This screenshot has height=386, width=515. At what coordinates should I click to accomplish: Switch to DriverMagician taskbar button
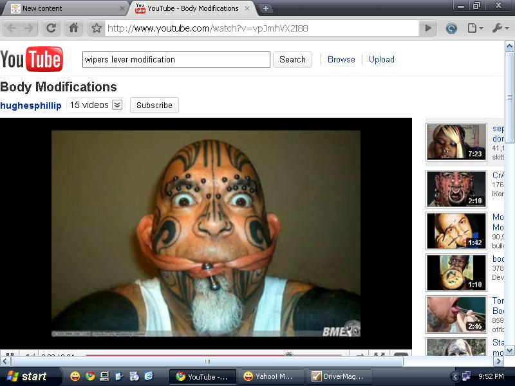click(x=339, y=376)
